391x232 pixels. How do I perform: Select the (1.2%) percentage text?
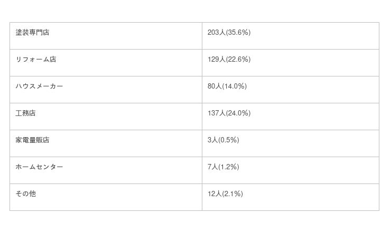coord(229,167)
